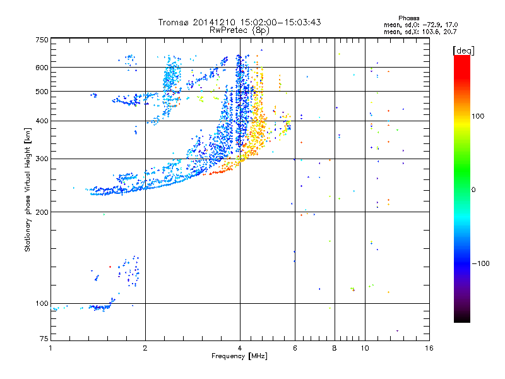Click the 300 km y-axis label
The height and width of the screenshot is (379, 505).
pos(42,159)
